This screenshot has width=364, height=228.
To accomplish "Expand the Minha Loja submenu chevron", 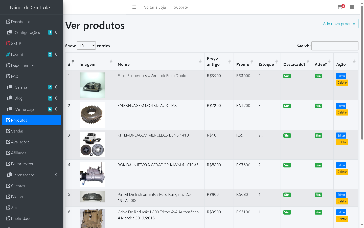I will [56, 109].
